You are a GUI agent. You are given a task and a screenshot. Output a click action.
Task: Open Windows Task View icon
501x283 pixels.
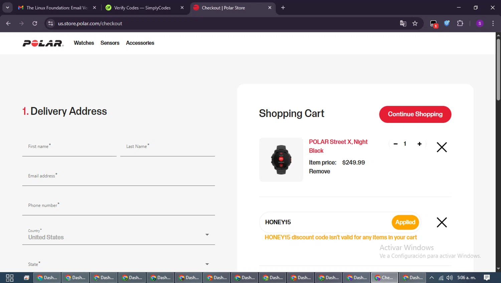(10, 278)
